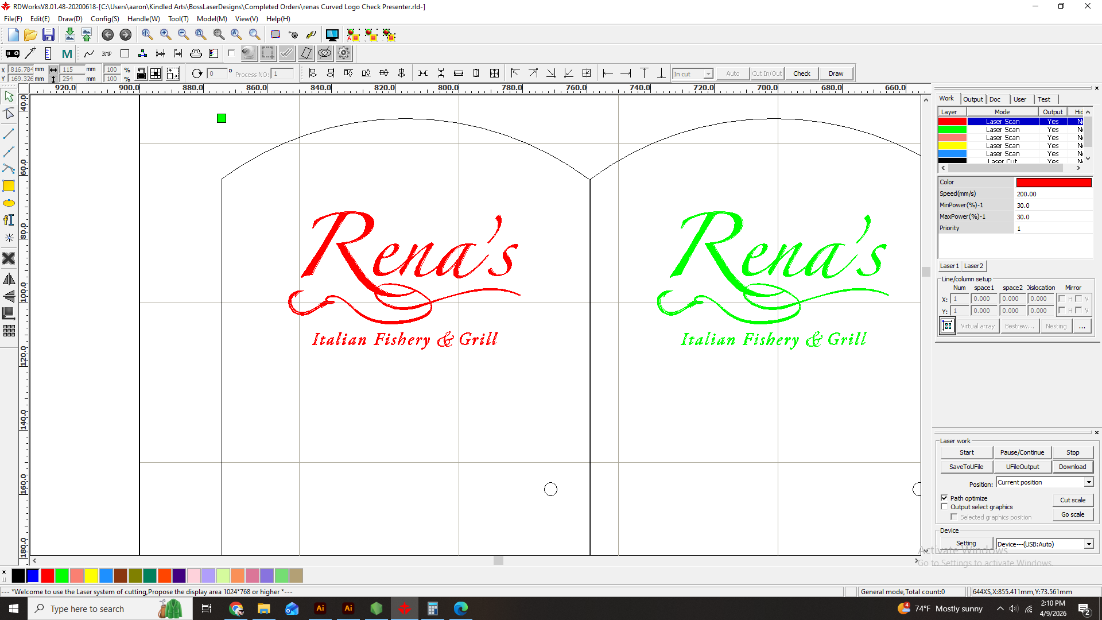Image resolution: width=1102 pixels, height=620 pixels.
Task: Switch to the Output tab
Action: coord(973,99)
